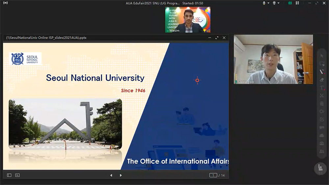Image resolution: width=329 pixels, height=185 pixels.
Task: Go to the next slide arrow
Action: tap(121, 175)
